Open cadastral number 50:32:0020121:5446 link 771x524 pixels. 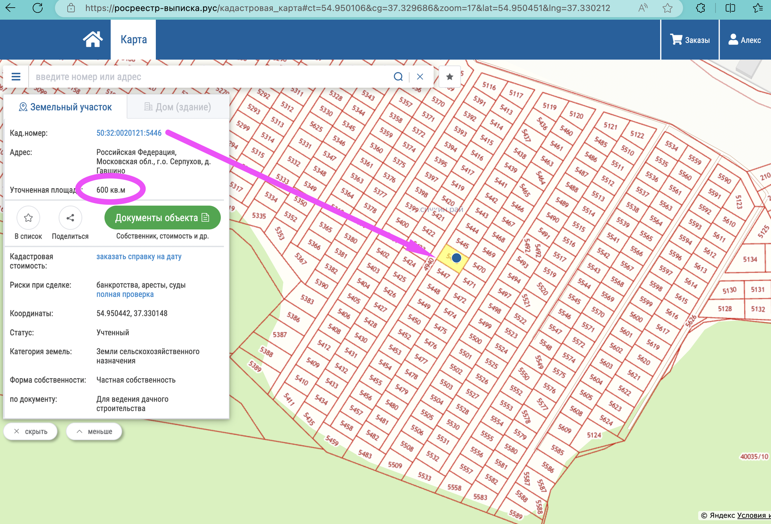tap(129, 133)
